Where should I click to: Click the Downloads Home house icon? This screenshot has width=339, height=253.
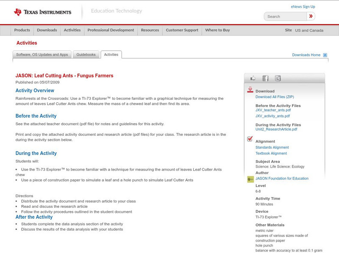325,55
